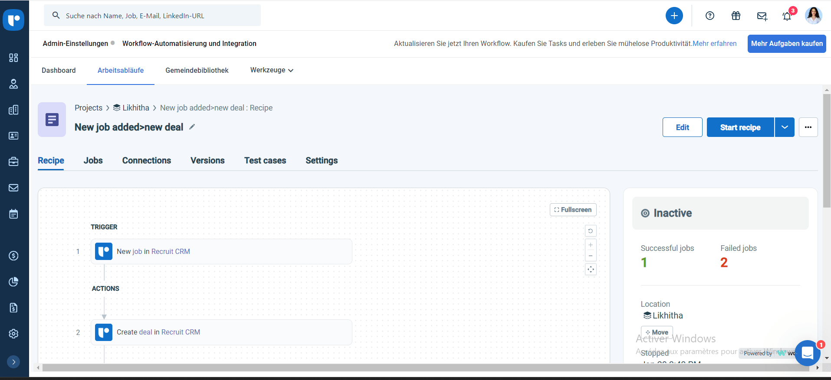Center the recipe canvas view
The height and width of the screenshot is (380, 831).
click(x=591, y=270)
